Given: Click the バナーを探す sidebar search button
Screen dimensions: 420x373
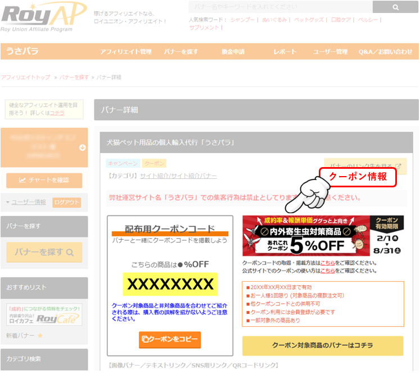Looking at the screenshot, I should pos(44,252).
